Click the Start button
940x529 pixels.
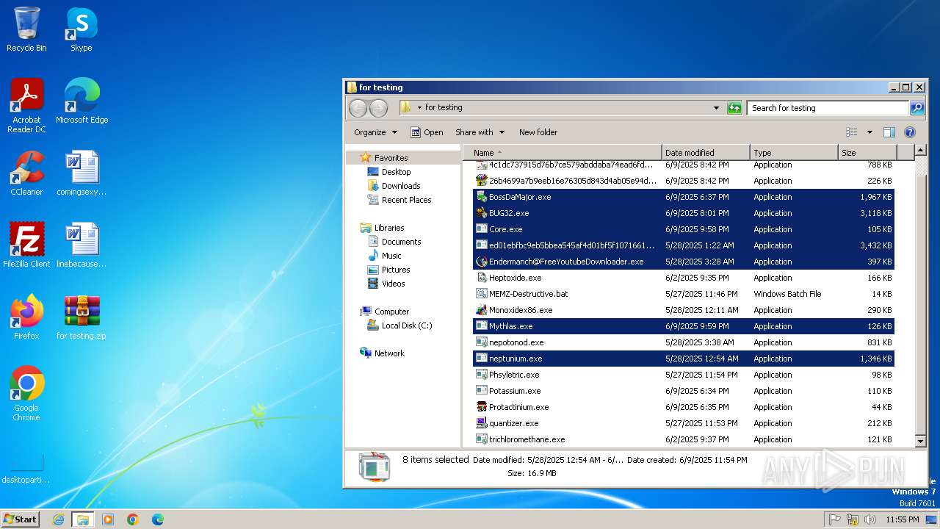(x=21, y=519)
